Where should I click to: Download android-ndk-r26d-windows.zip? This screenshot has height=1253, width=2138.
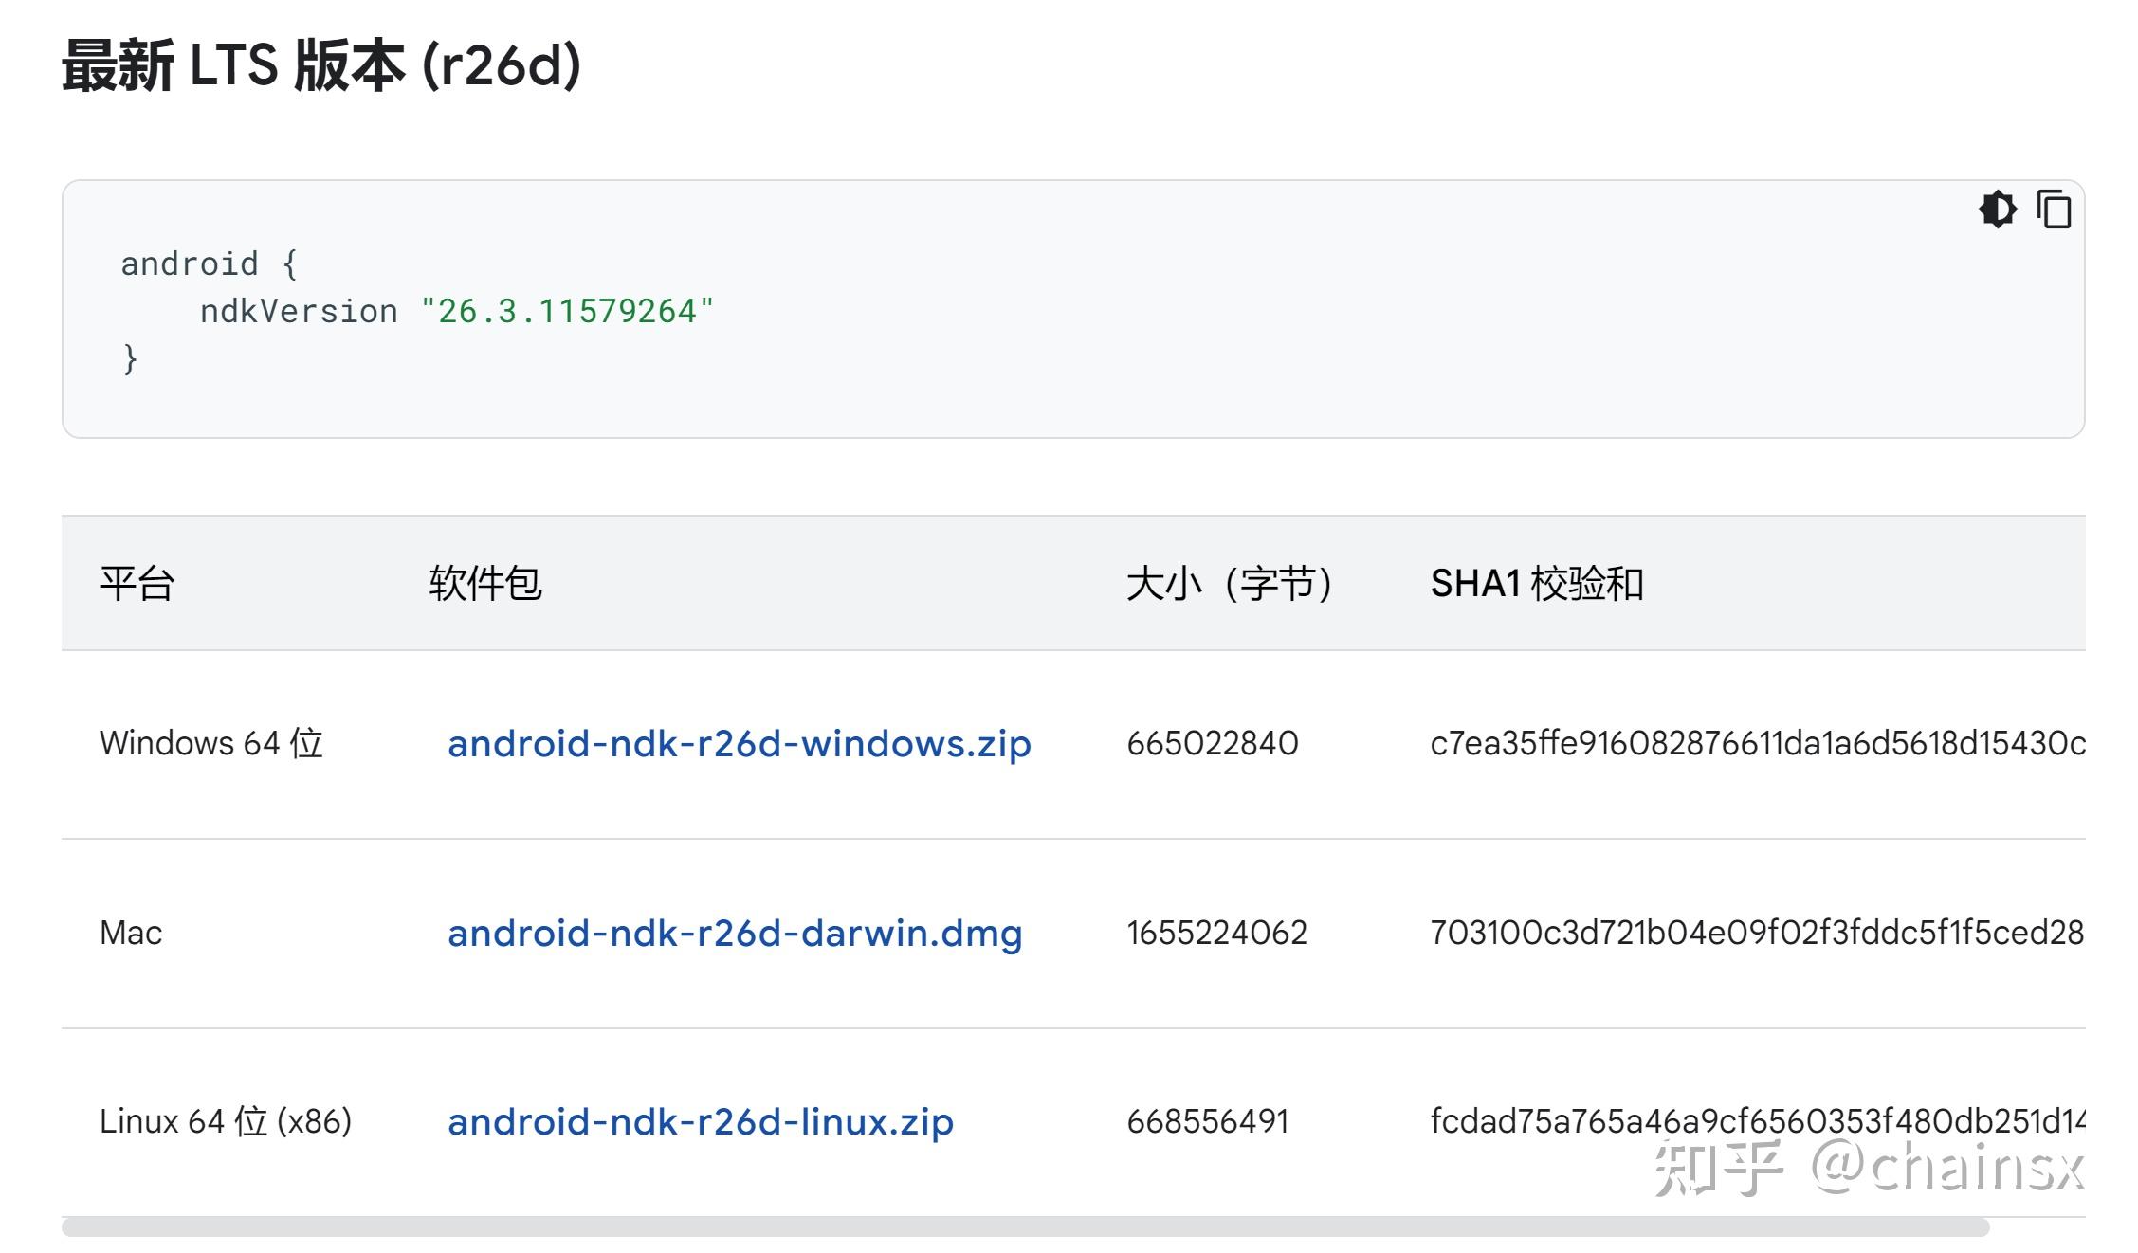(x=739, y=744)
